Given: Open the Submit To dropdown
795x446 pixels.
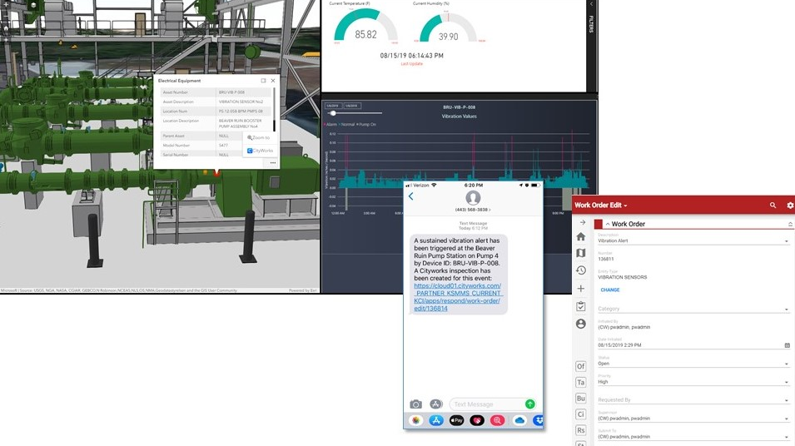Looking at the screenshot, I should [x=693, y=436].
